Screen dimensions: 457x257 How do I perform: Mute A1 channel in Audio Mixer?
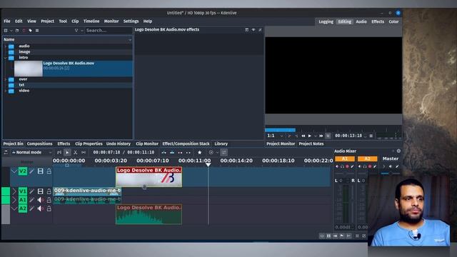coord(337,166)
